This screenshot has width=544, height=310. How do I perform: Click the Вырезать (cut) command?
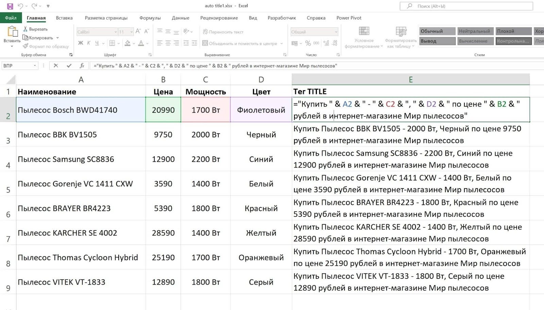tap(37, 29)
